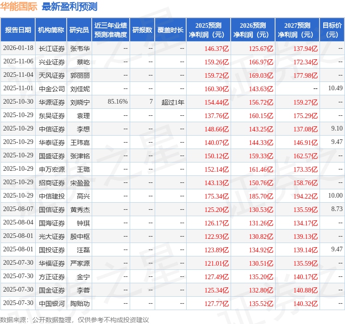Click the date 2026-01-18
The image size is (345, 324).
(x=18, y=48)
